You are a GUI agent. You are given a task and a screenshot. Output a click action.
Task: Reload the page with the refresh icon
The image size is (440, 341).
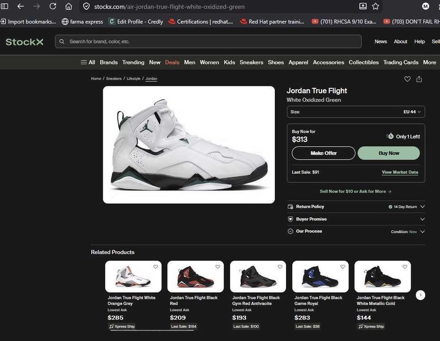(x=53, y=6)
